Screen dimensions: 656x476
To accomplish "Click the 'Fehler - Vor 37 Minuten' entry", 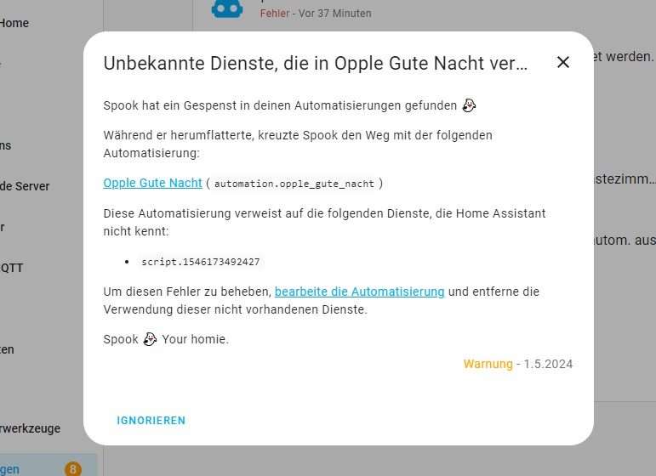I will (x=316, y=14).
